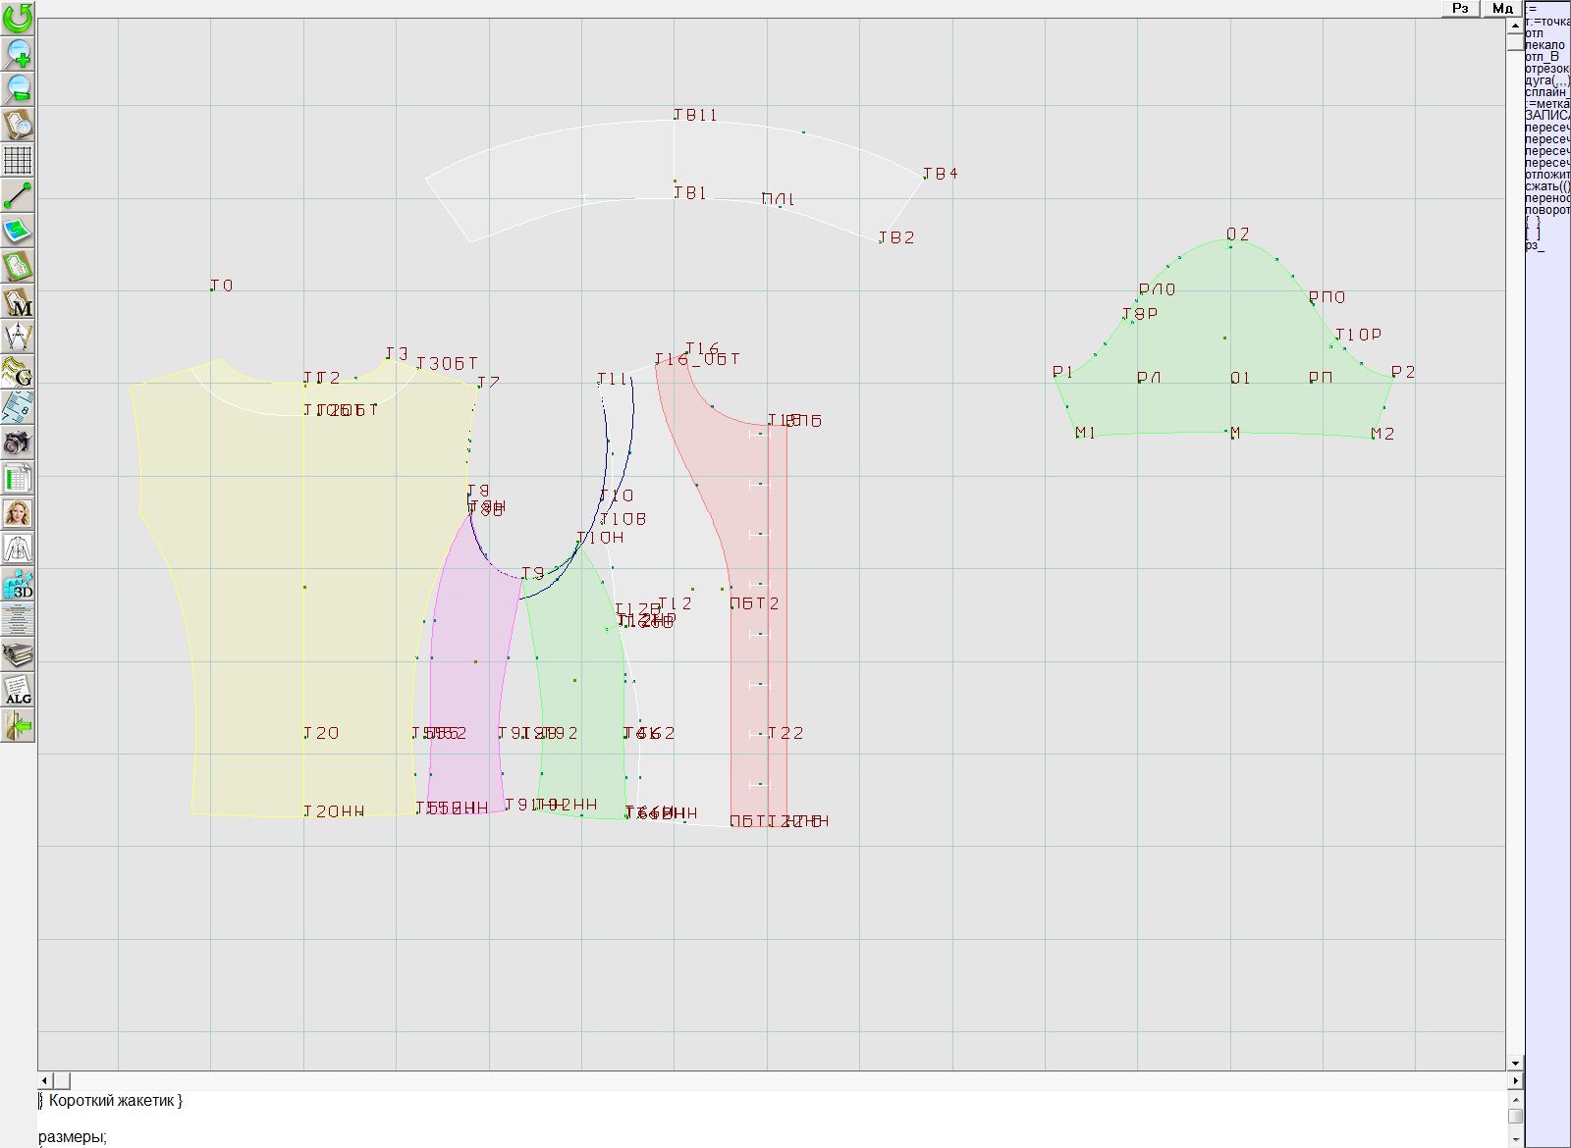This screenshot has width=1571, height=1148.
Task: Zoom out with the magnifier minus icon
Action: click(x=18, y=88)
